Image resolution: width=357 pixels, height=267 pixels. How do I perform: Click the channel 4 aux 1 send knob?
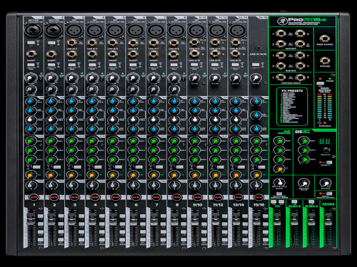[92, 141]
